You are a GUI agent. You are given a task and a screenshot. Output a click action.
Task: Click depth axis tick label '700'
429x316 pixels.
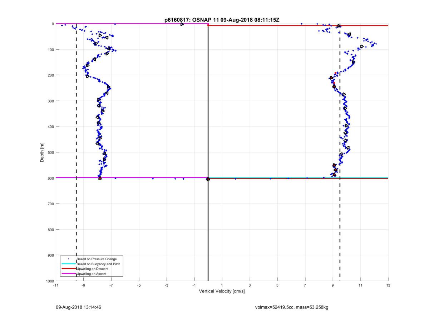pos(50,204)
